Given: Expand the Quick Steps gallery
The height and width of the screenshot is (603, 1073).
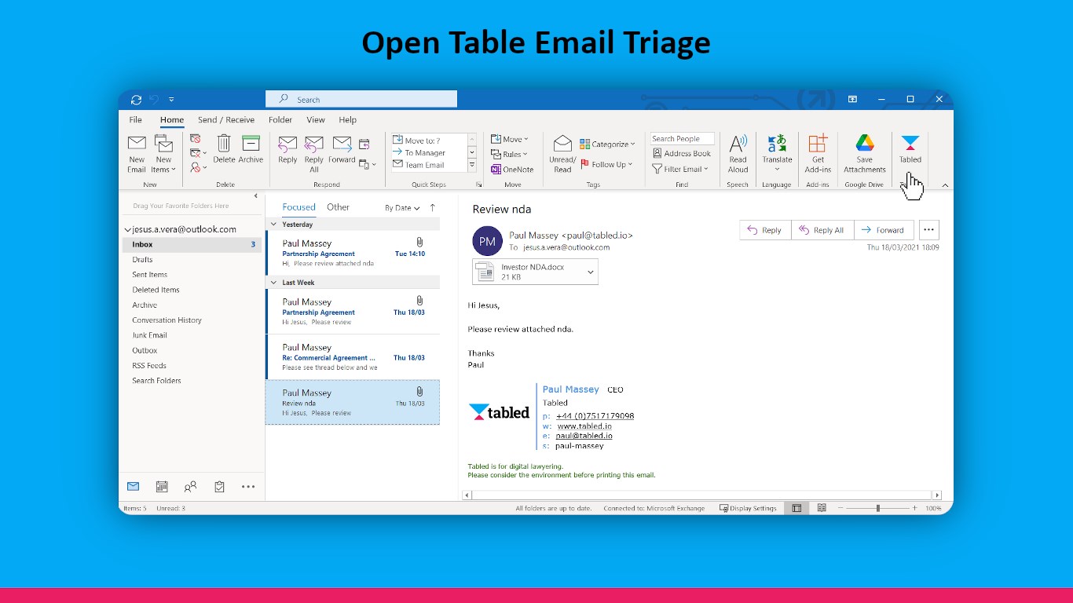Looking at the screenshot, I should pos(472,166).
